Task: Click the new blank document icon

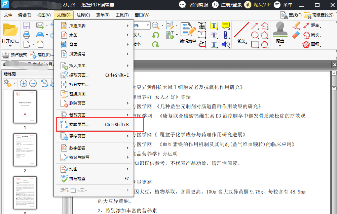Action: (40, 44)
